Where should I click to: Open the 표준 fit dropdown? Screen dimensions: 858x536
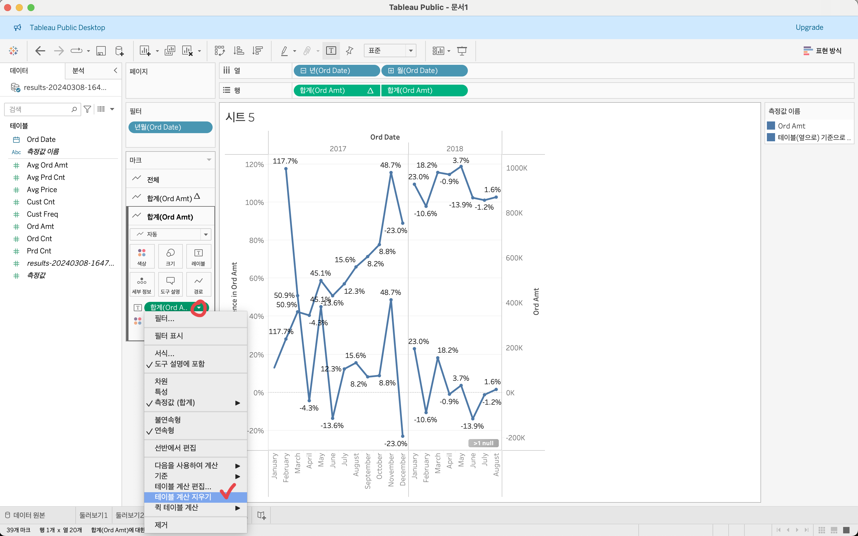pyautogui.click(x=390, y=51)
